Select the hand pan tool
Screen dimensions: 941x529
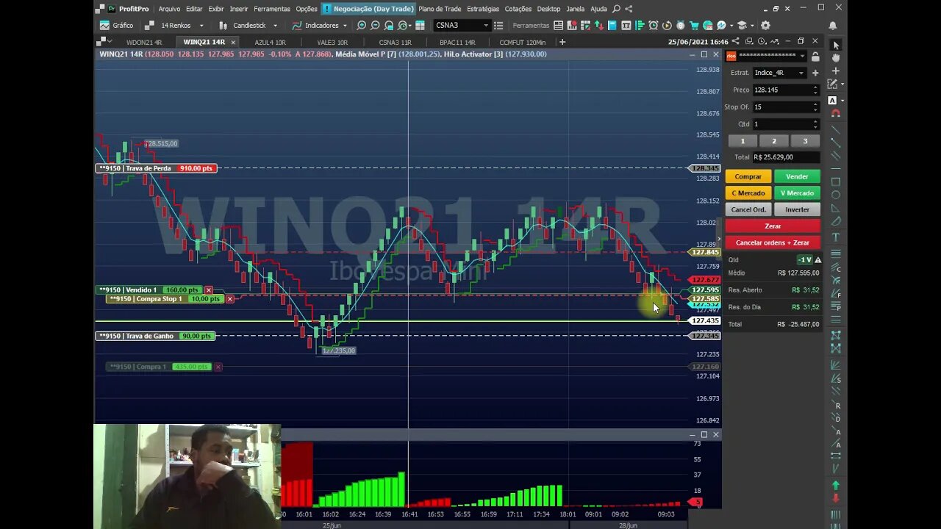pyautogui.click(x=835, y=57)
